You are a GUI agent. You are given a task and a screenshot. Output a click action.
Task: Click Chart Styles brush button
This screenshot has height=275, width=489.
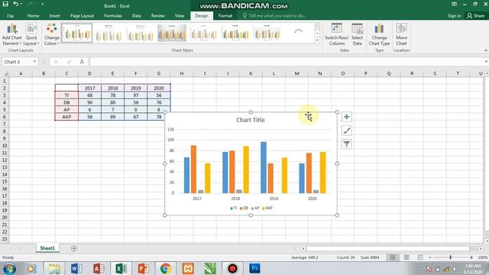pyautogui.click(x=346, y=131)
